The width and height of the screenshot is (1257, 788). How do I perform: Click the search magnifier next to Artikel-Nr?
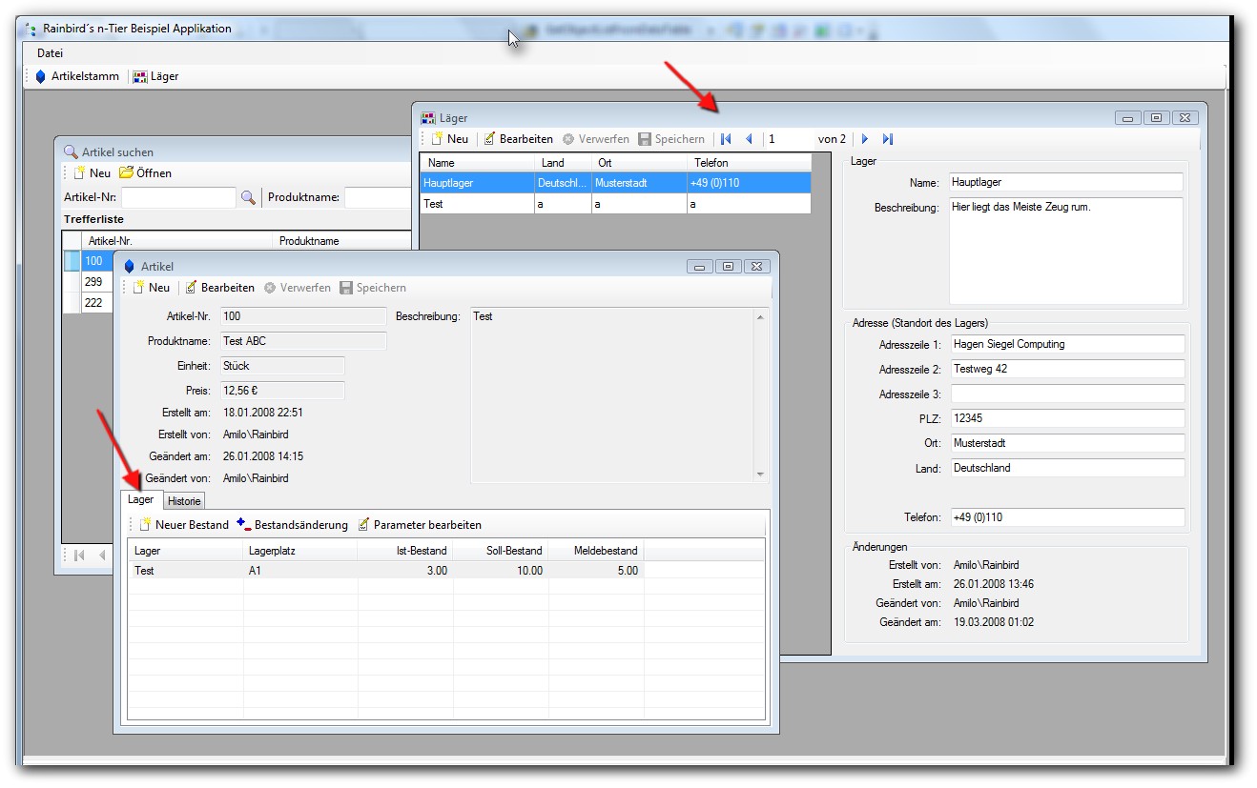click(x=248, y=197)
